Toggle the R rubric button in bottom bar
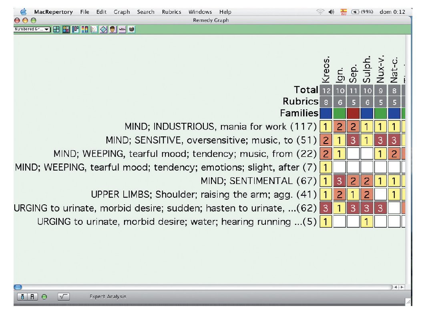Image resolution: width=422 pixels, height=318 pixels. 34,297
